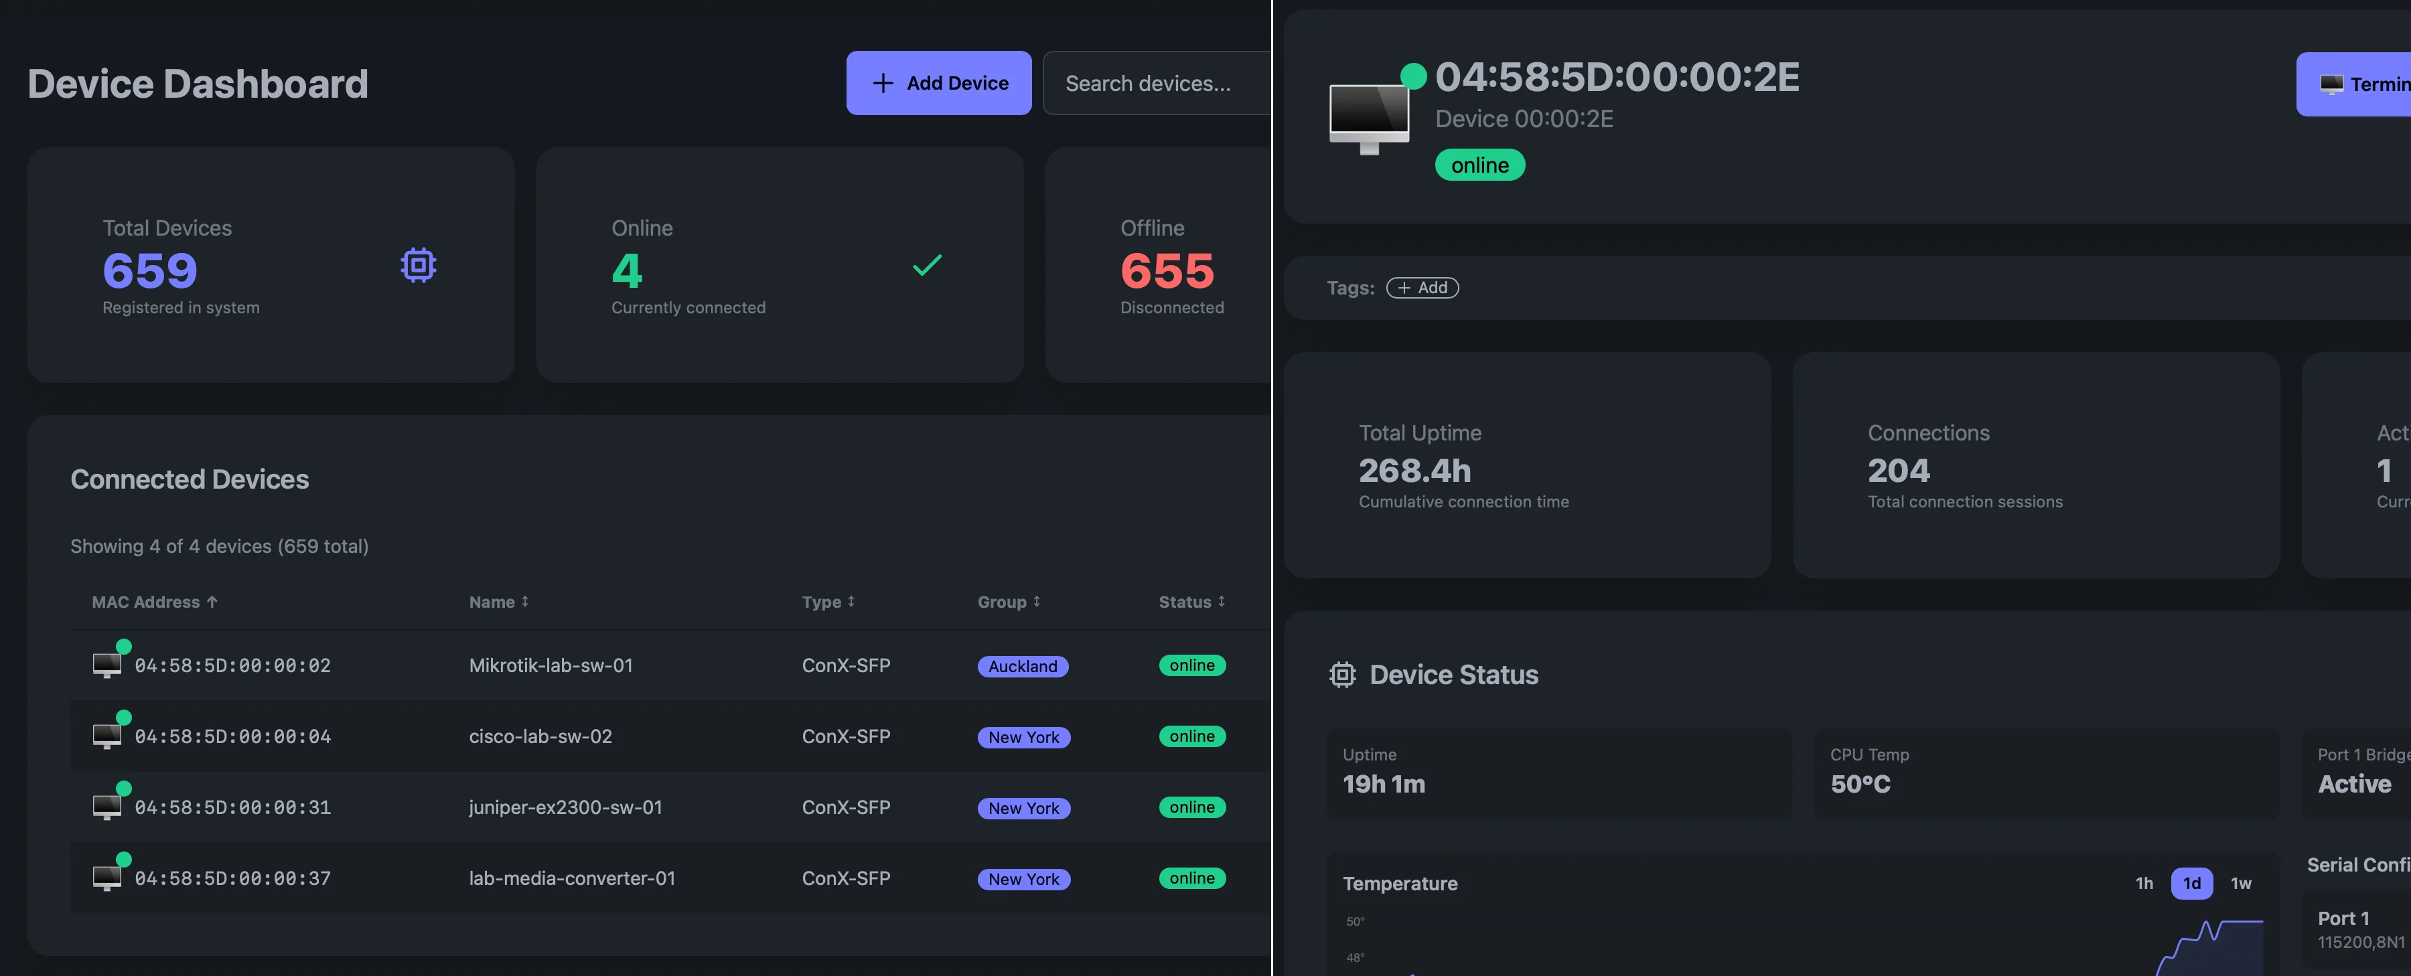The height and width of the screenshot is (976, 2411).
Task: Click the Terminal button
Action: click(x=2353, y=84)
